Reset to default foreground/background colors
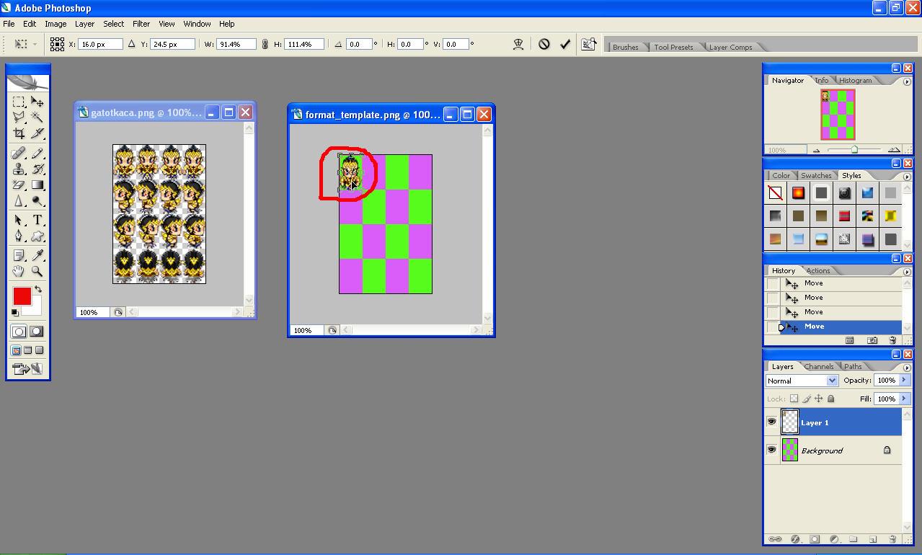 [x=15, y=312]
